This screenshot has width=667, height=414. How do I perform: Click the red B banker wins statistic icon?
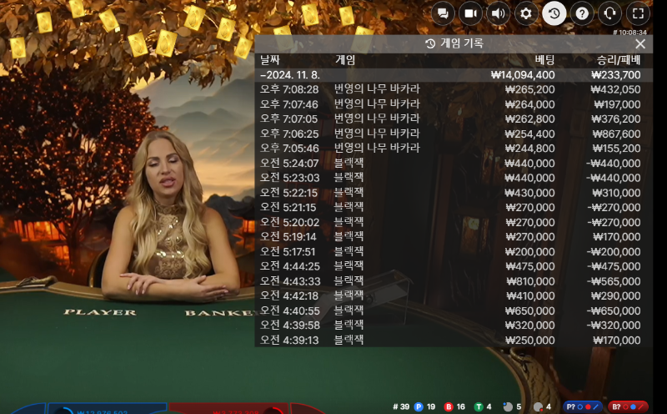click(x=449, y=406)
